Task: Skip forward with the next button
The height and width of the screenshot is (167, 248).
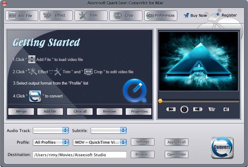Action: pyautogui.click(x=198, y=109)
